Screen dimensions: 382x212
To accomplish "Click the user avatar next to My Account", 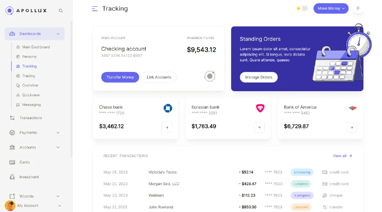I will pos(10,206).
